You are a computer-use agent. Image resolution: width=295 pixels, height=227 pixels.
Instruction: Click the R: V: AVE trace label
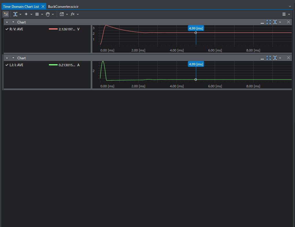click(x=17, y=29)
